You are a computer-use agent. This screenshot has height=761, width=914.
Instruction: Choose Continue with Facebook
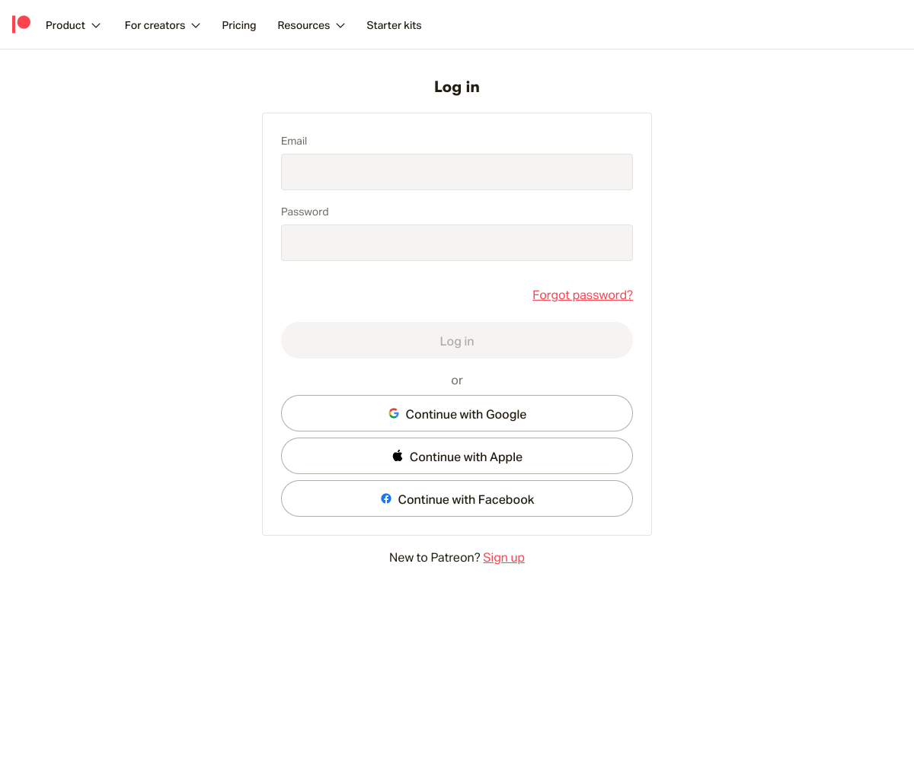457,498
